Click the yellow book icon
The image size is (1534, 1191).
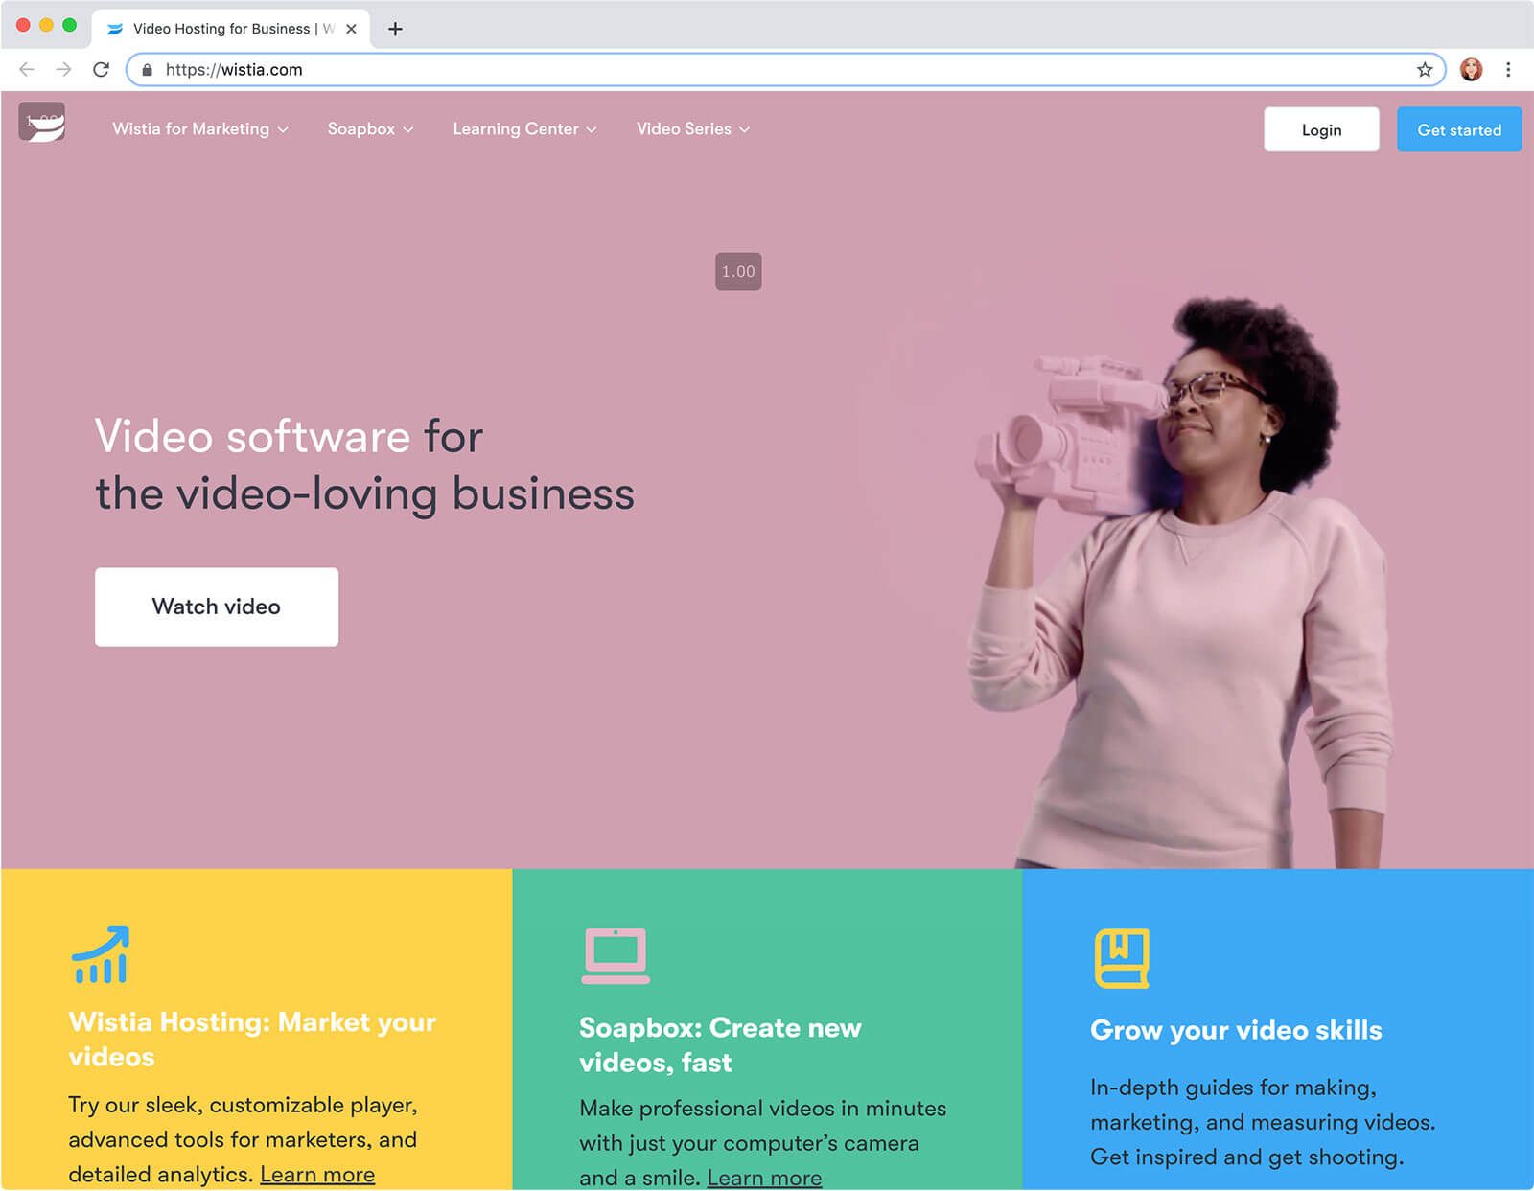coord(1122,957)
